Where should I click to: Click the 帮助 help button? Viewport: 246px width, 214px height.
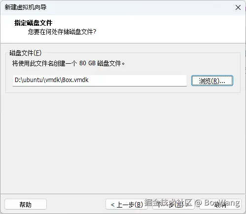pos(26,204)
